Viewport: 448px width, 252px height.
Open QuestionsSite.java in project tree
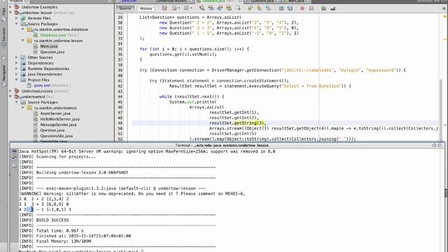click(56, 136)
